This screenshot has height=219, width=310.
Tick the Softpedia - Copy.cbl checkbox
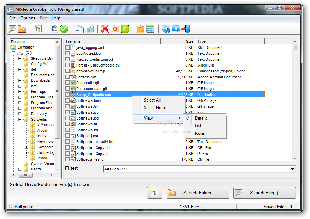point(68,148)
